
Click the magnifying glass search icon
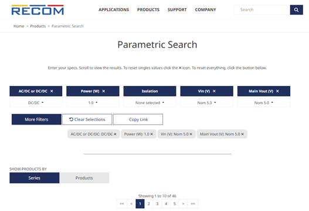click(x=296, y=10)
